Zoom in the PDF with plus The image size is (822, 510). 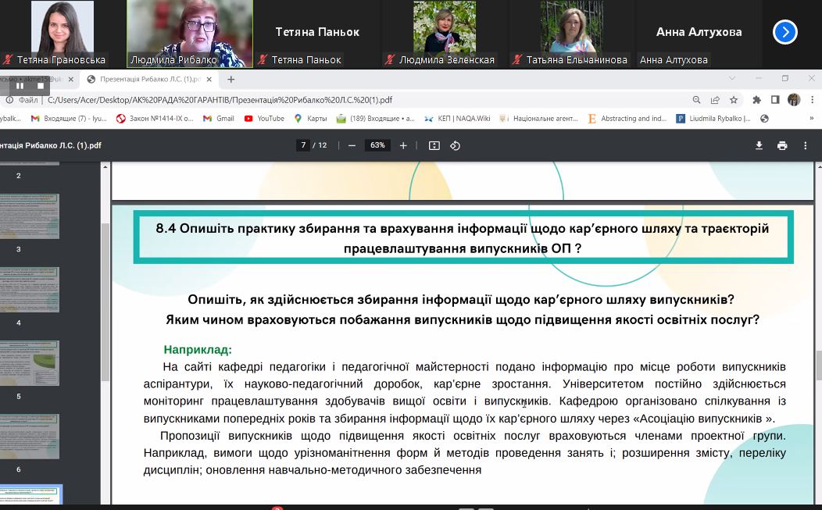tap(403, 146)
